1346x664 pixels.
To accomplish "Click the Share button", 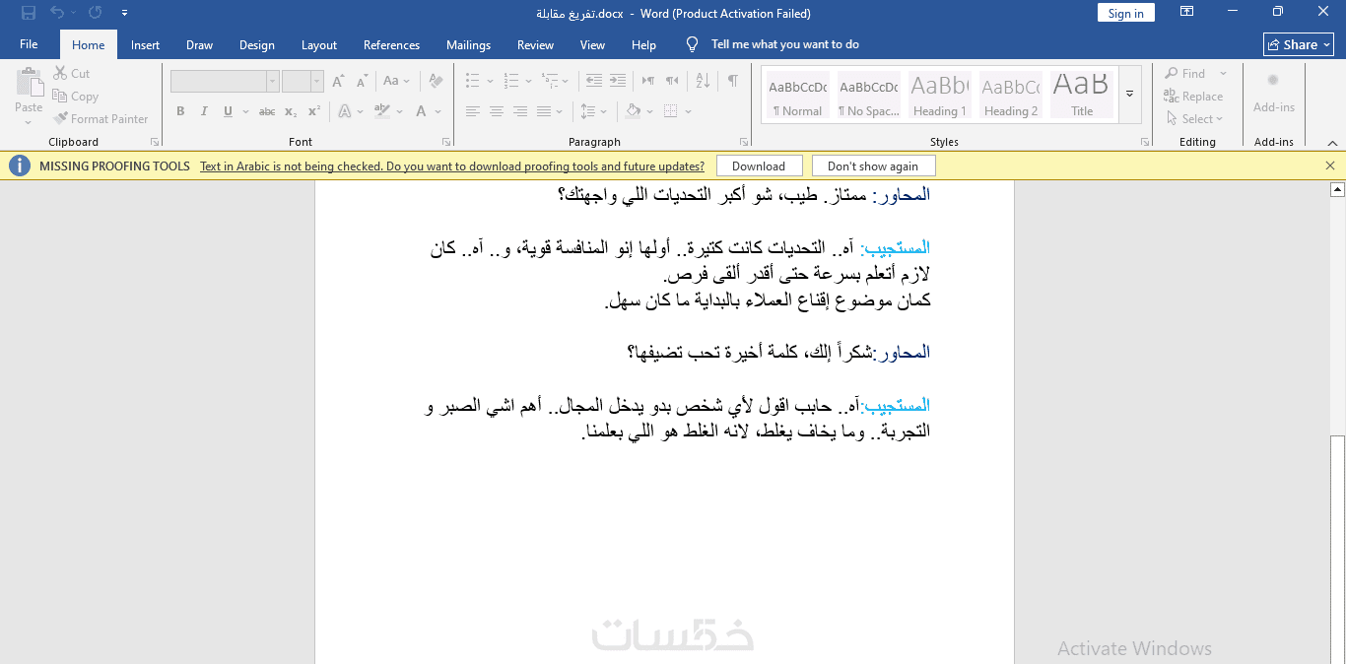I will [x=1300, y=44].
